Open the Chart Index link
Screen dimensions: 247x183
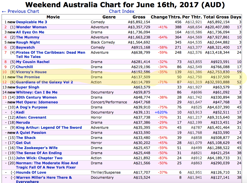pyautogui.click(x=122, y=11)
